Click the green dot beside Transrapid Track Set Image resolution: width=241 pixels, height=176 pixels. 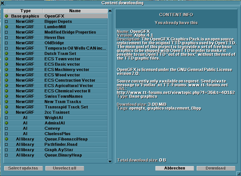pyautogui.click(x=6, y=107)
